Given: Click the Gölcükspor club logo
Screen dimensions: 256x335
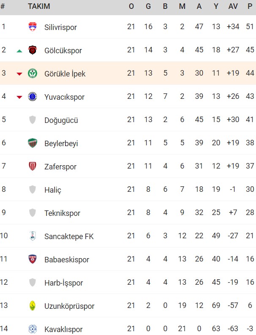Looking at the screenshot, I should tap(33, 50).
